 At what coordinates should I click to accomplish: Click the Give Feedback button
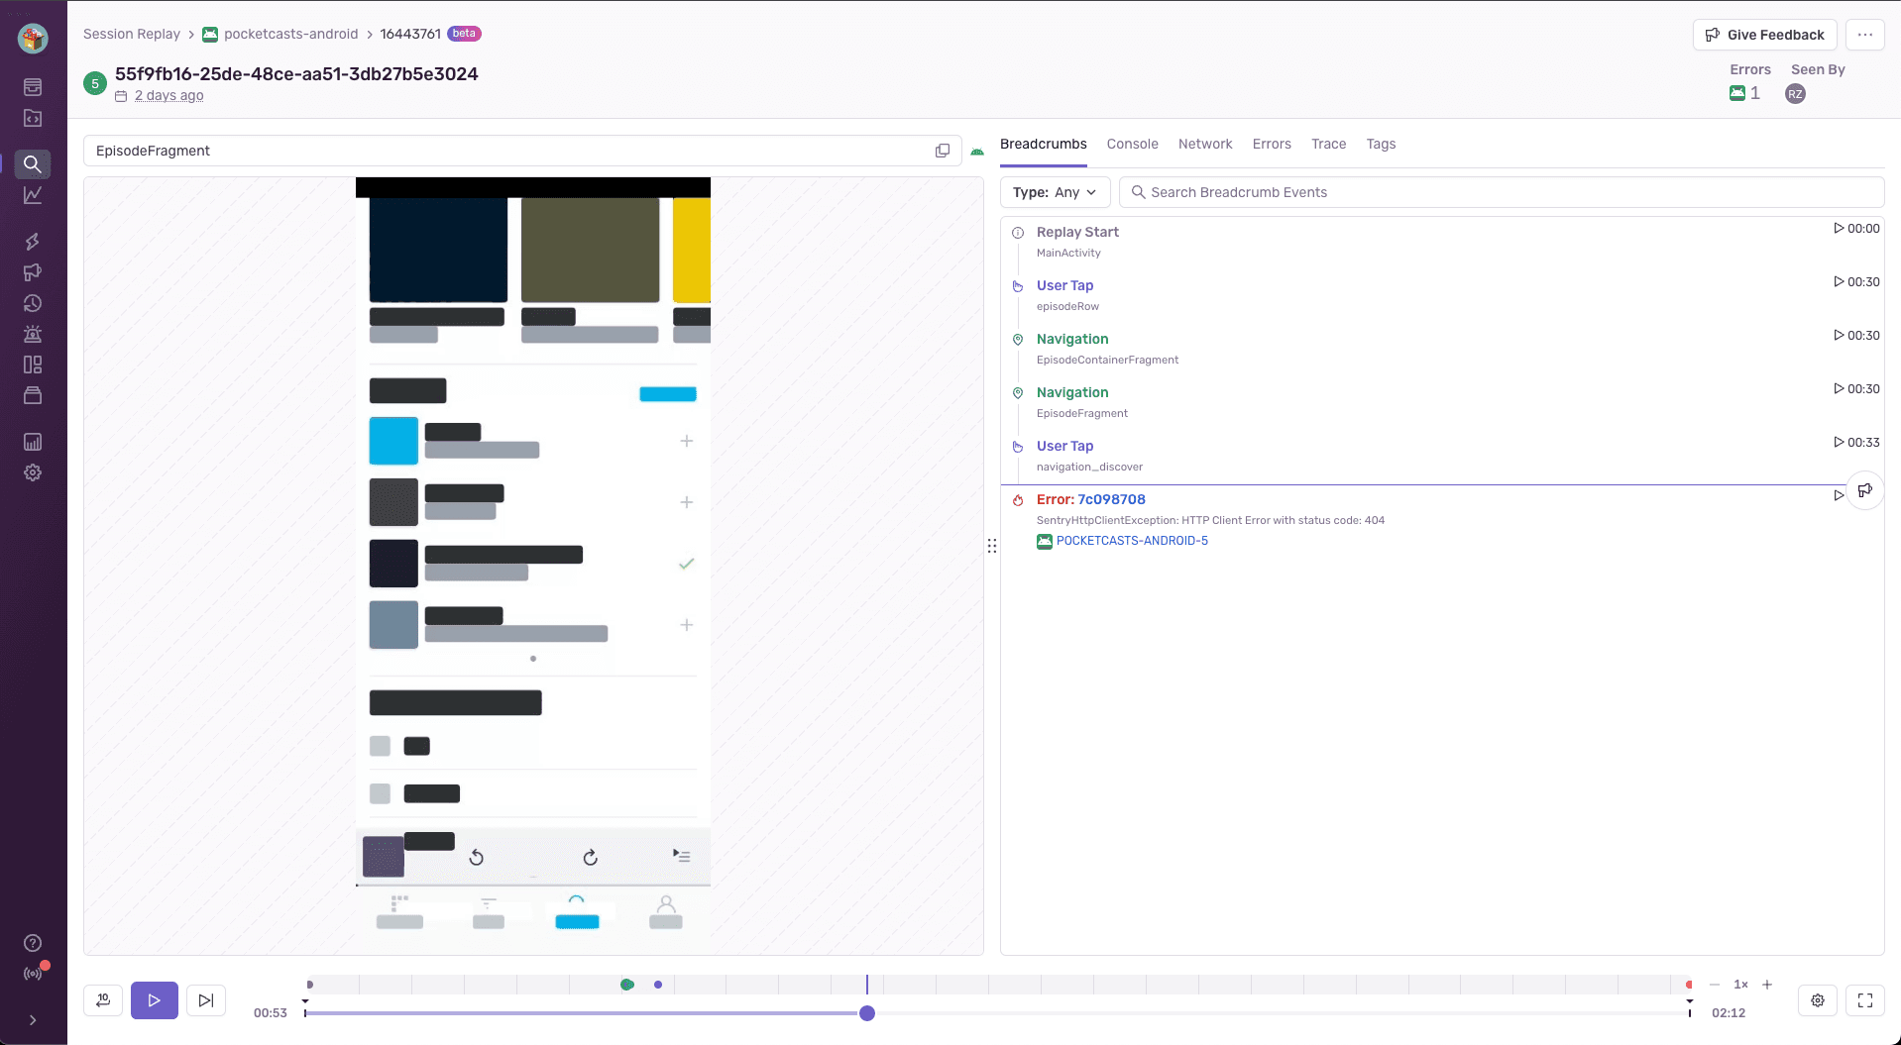(1765, 34)
